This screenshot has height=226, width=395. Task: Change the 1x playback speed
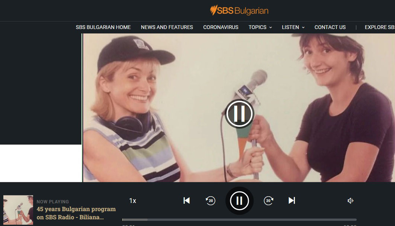(x=132, y=201)
